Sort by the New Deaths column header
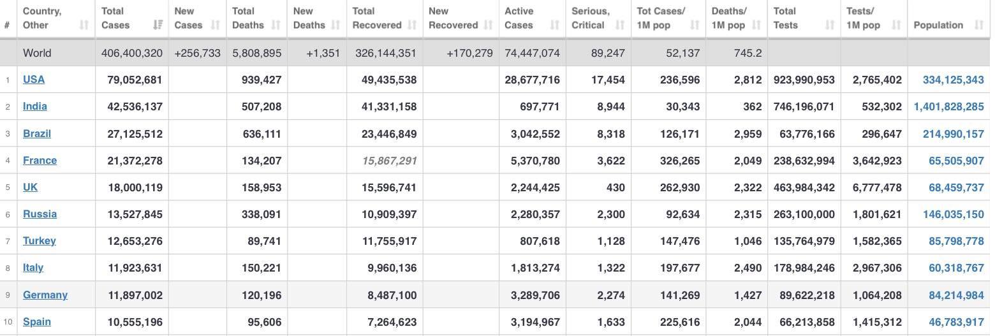 (x=317, y=18)
